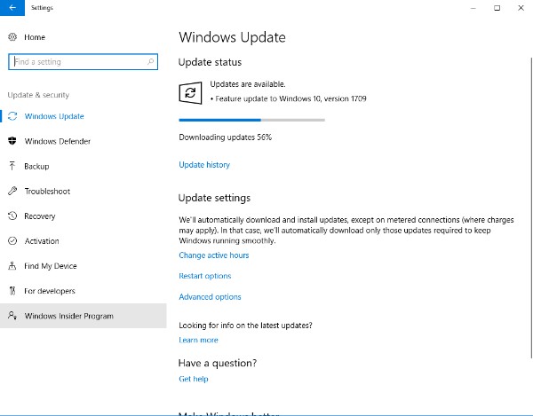Viewport: 533px width, 416px height.
Task: Focus the Find a setting search box
Action: (x=83, y=62)
